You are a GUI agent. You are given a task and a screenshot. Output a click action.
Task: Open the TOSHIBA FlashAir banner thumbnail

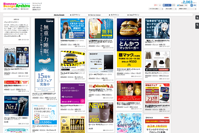(x=73, y=29)
